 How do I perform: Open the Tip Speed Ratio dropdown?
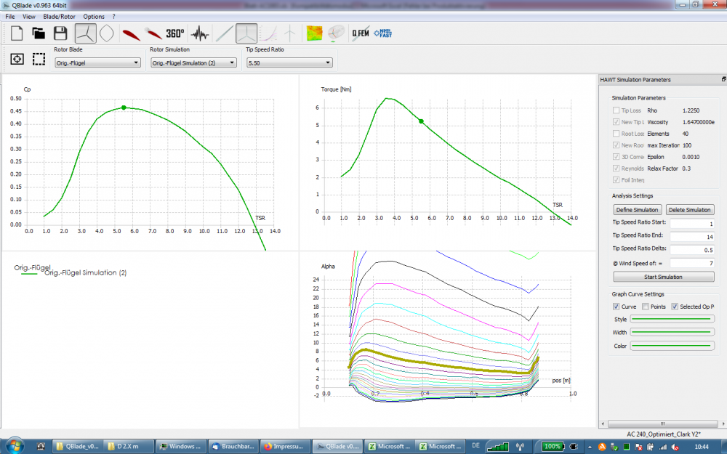[x=289, y=63]
